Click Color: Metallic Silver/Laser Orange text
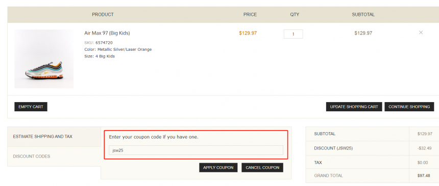Viewport: 439px width, 186px height. point(118,49)
